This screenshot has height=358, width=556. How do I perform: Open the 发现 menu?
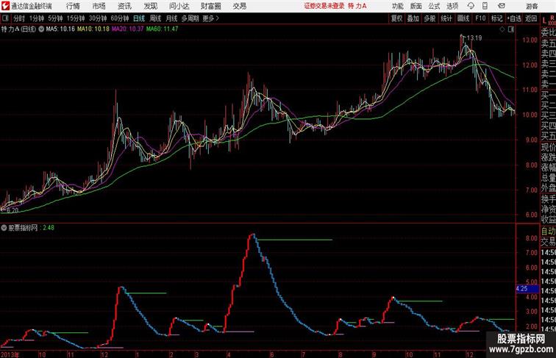pos(150,6)
